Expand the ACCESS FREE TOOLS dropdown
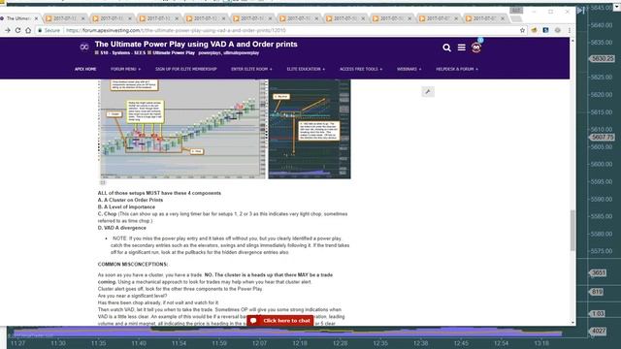Viewport: 621px width, 349px height. (361, 69)
